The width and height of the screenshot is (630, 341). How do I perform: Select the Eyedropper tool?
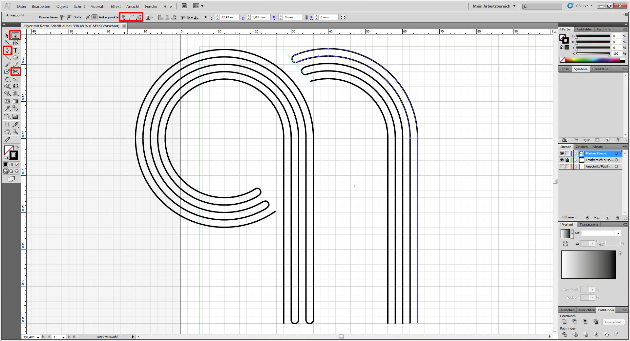[x=7, y=108]
